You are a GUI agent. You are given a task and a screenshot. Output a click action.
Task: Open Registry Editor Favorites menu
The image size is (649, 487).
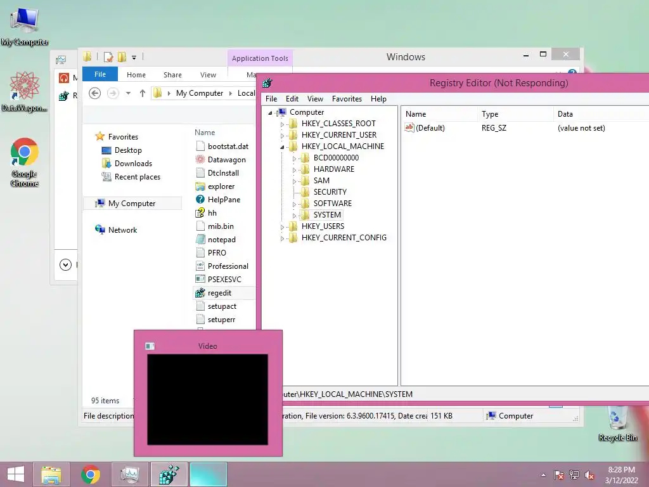347,98
